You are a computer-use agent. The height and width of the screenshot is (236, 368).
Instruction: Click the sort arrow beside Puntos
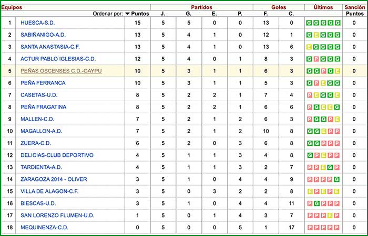pyautogui.click(x=128, y=14)
